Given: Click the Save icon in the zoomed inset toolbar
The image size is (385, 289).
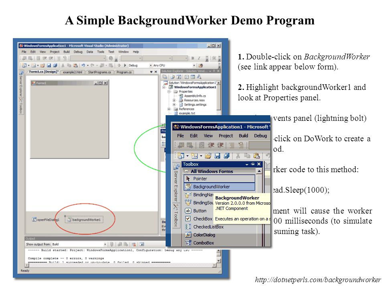Looking at the screenshot, I should (x=217, y=156).
